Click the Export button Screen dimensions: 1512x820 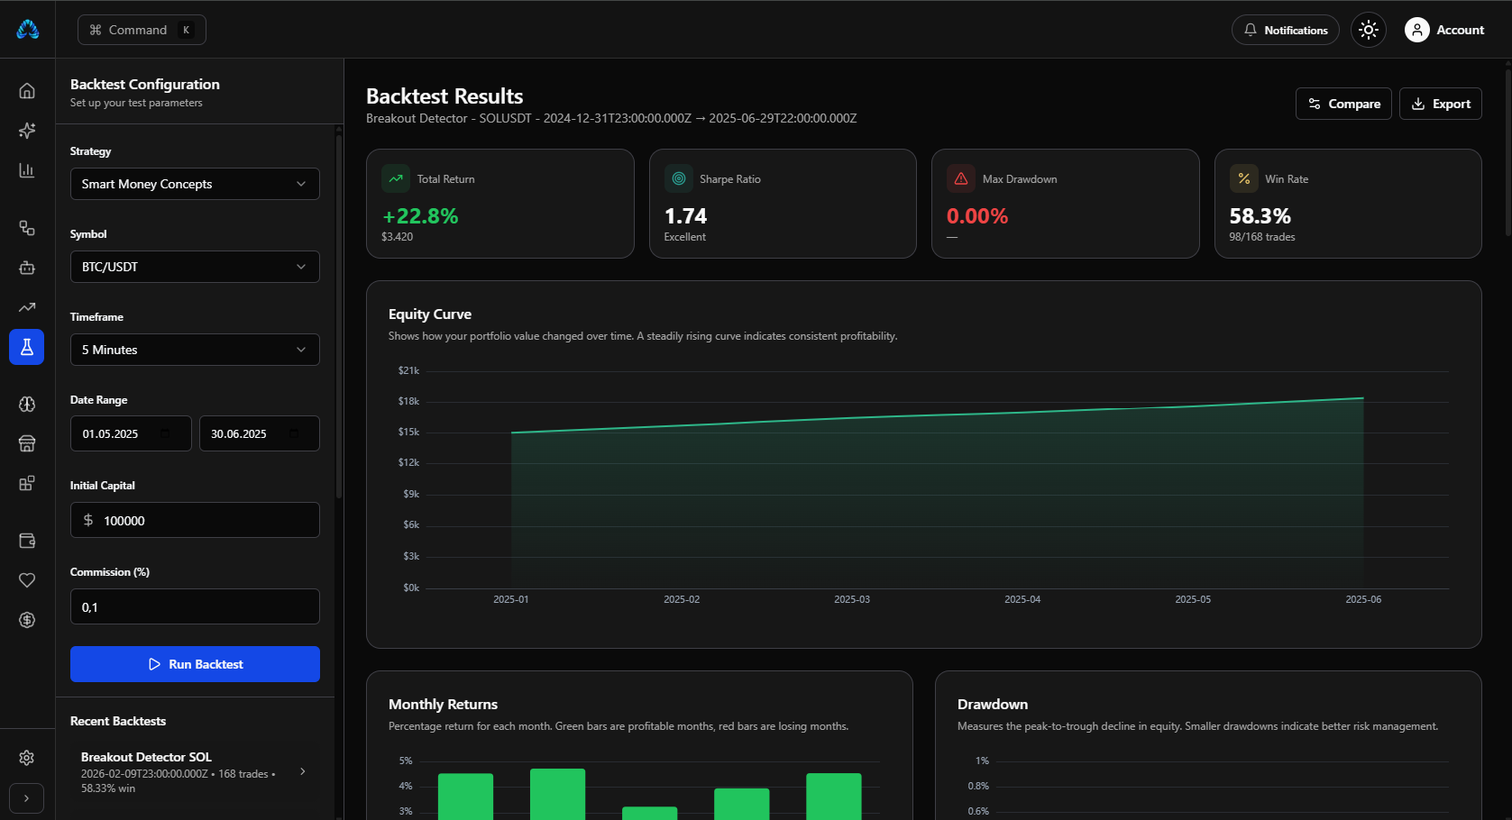[1441, 104]
